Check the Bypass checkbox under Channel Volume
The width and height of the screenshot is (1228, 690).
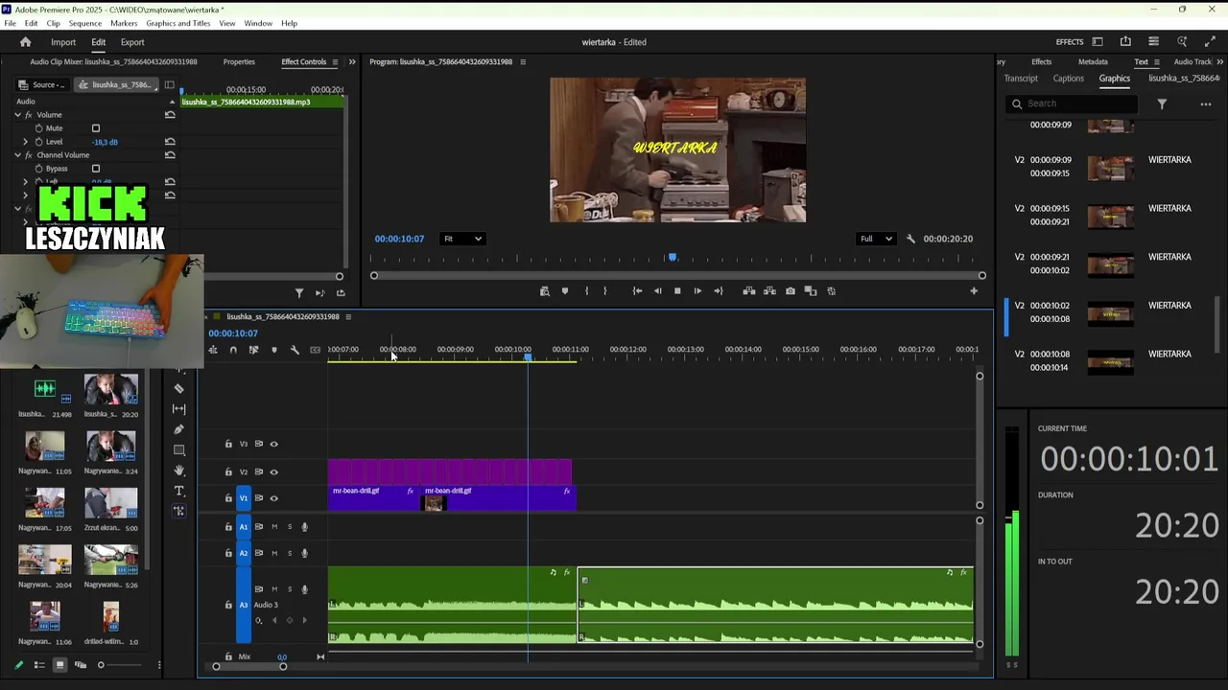point(95,169)
